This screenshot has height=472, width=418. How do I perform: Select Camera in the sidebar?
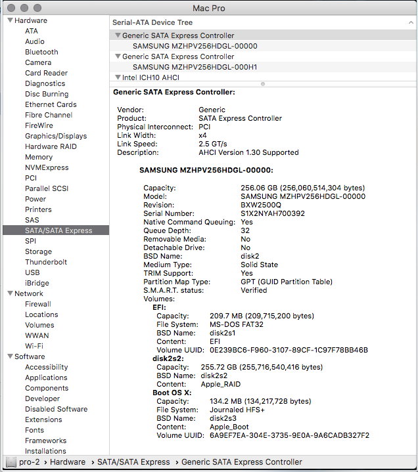coord(38,62)
